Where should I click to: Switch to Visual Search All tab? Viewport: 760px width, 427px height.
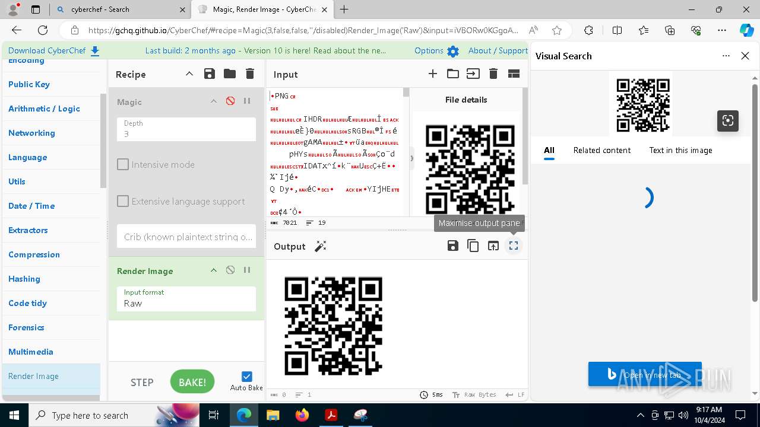click(549, 150)
